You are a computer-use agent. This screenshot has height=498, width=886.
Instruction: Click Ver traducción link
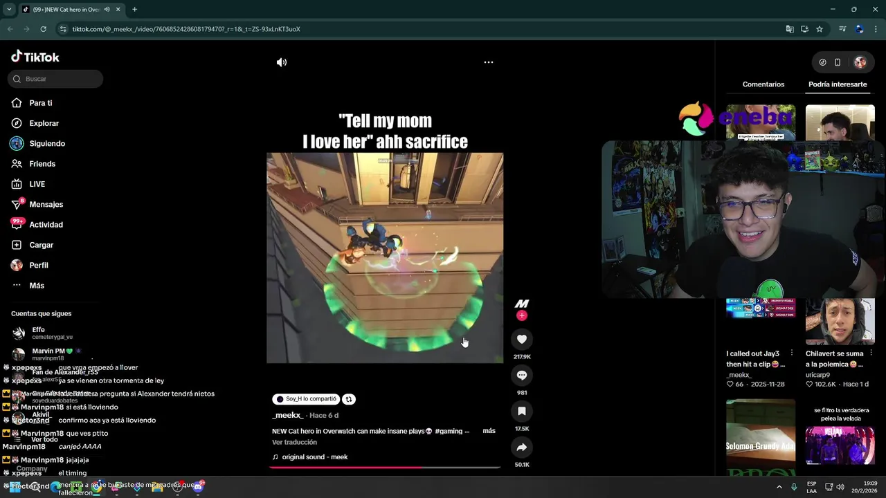(294, 442)
